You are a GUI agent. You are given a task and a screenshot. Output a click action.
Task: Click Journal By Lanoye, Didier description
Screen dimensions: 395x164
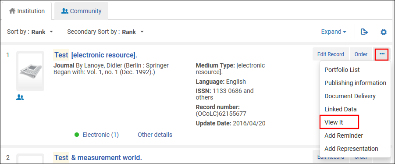pyautogui.click(x=111, y=69)
